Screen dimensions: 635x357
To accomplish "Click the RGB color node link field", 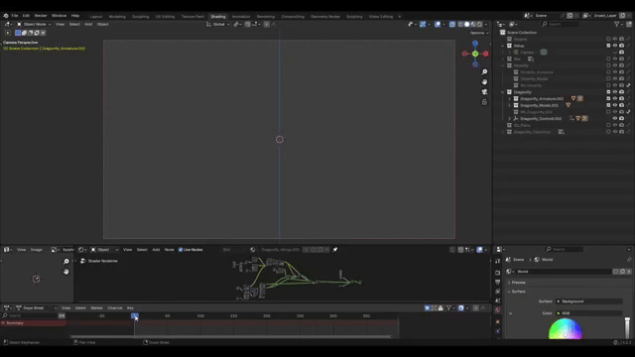I will (x=588, y=313).
